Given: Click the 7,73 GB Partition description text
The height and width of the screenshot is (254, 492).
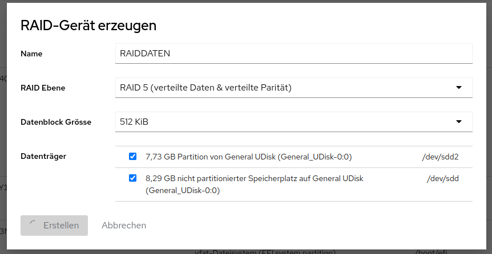Looking at the screenshot, I should point(248,157).
